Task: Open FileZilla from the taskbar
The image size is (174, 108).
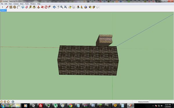Action: click(x=41, y=106)
